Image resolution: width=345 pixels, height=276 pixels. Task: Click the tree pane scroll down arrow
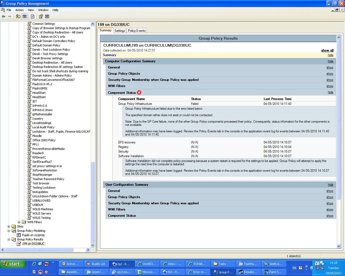pos(92,245)
